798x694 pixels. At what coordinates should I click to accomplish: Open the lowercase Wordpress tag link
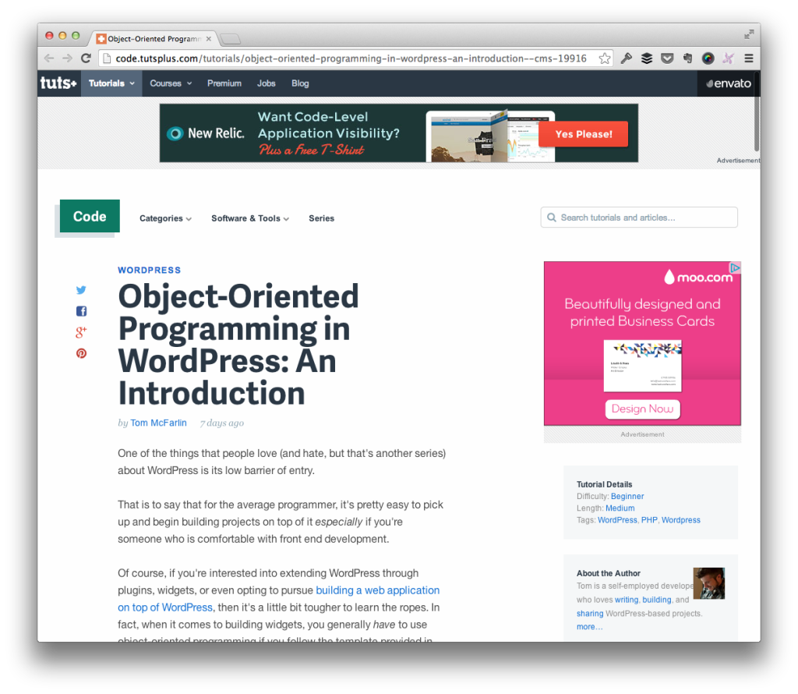tap(681, 520)
